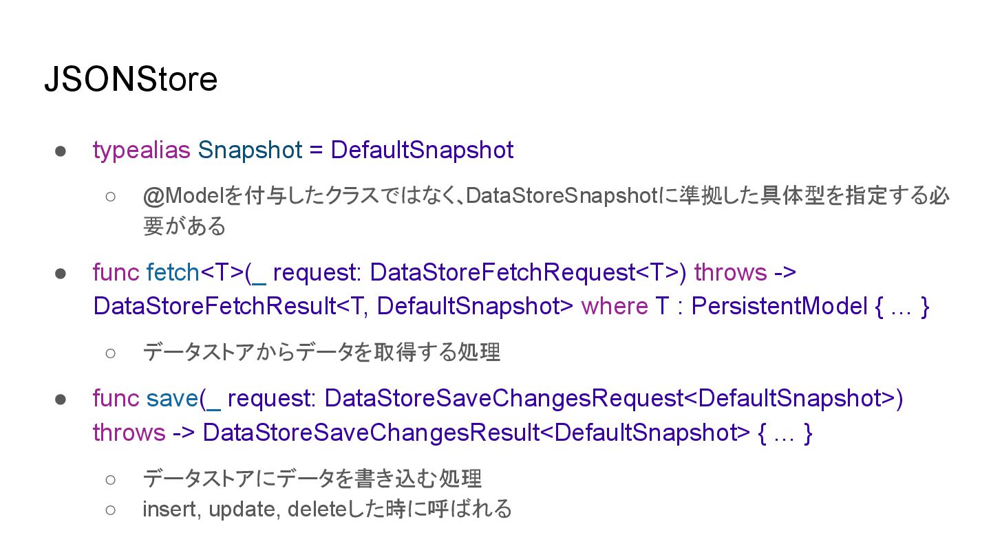This screenshot has height=557, width=991.
Task: Click the DataStoreSaveChangesResult return type
Action: click(x=372, y=433)
